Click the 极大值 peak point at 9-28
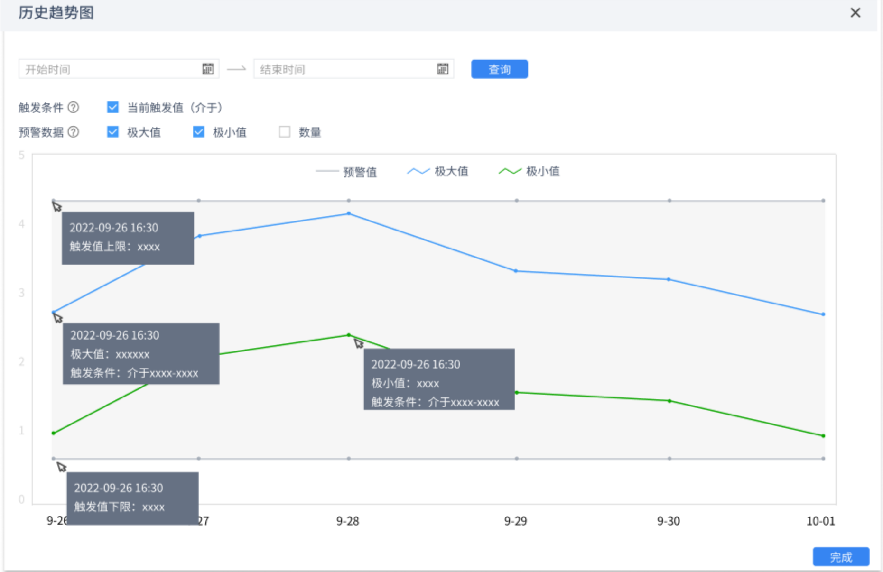This screenshot has height=572, width=883. tap(349, 214)
